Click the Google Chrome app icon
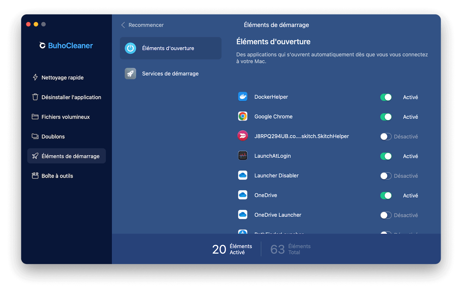Screen dimensions: 462x292 point(243,116)
